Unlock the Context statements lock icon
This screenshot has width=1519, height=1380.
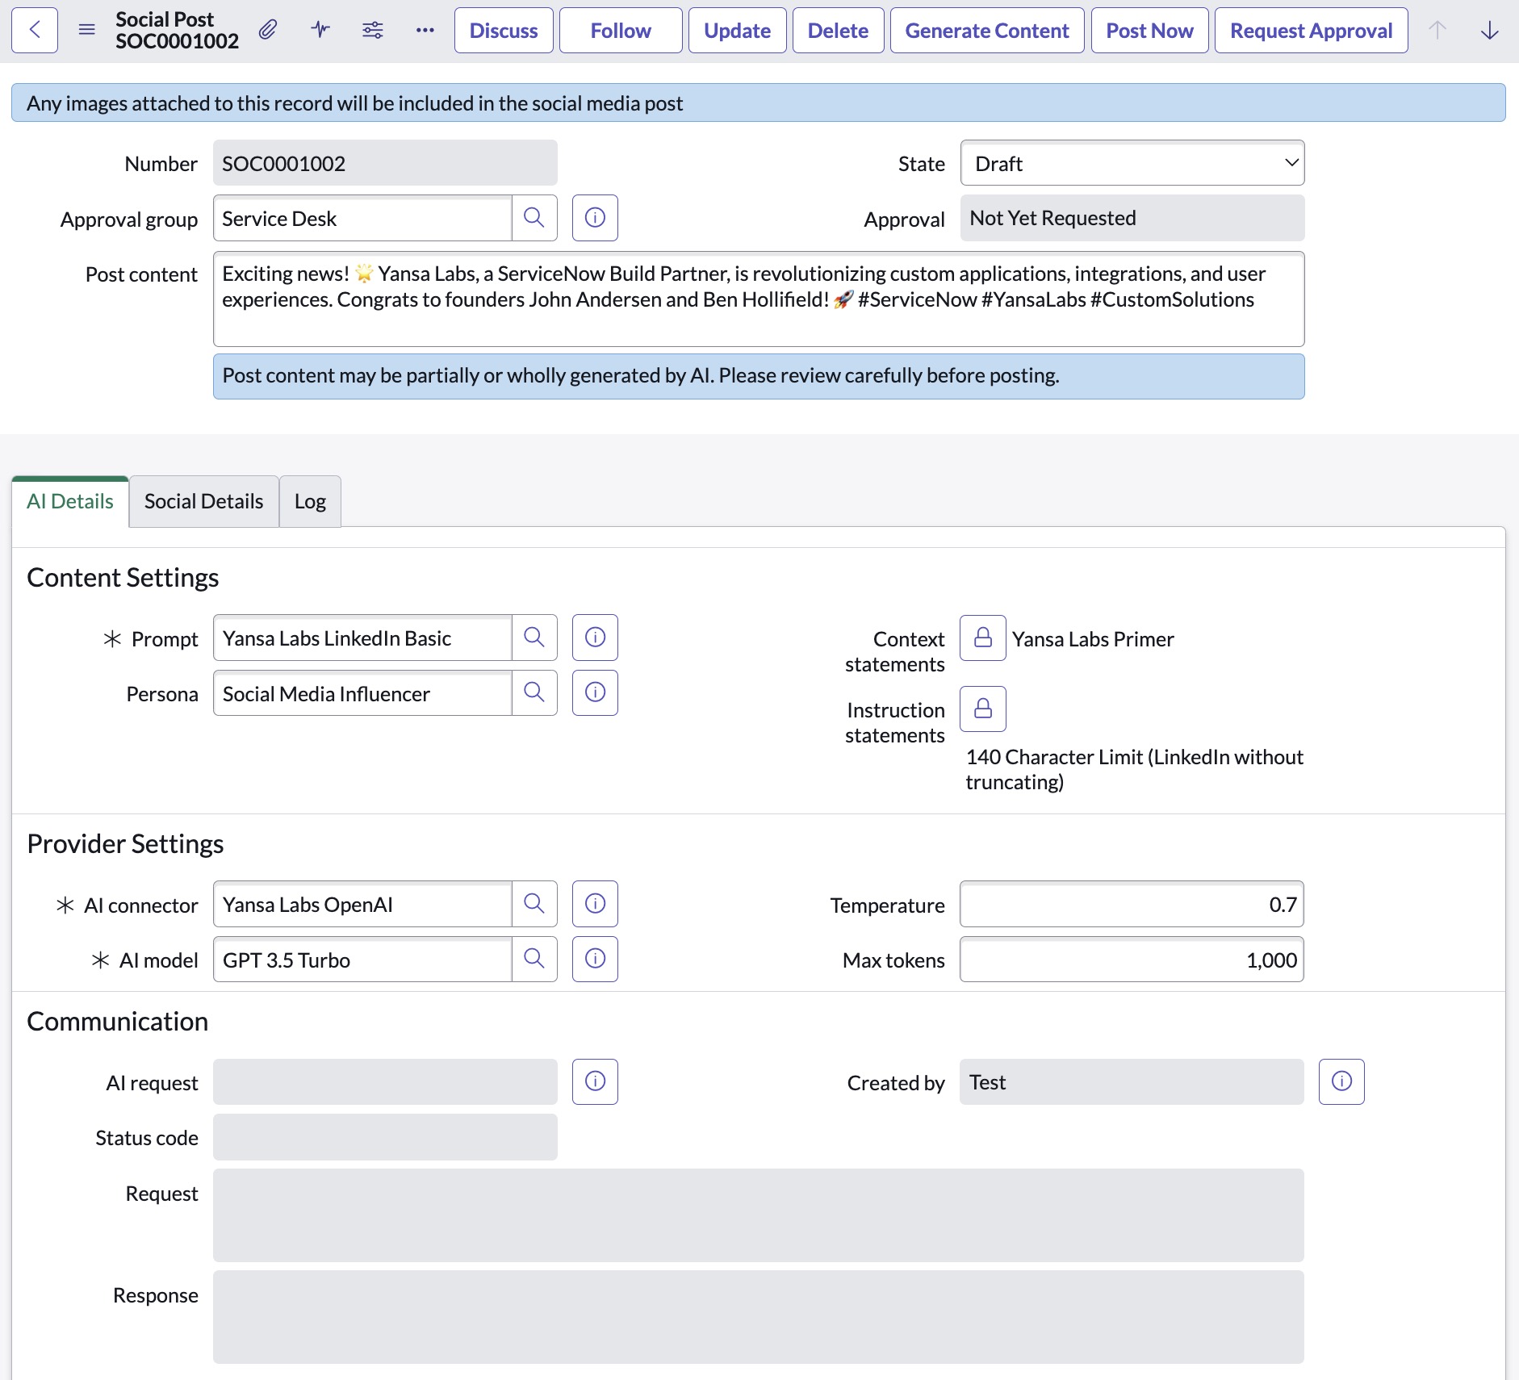[x=983, y=638]
